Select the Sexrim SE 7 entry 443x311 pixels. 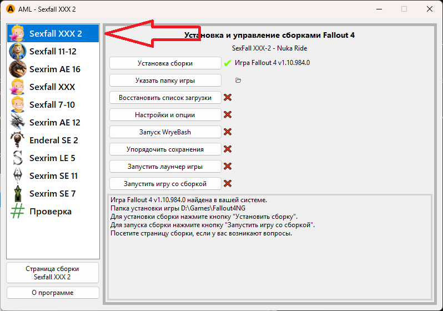click(x=52, y=193)
